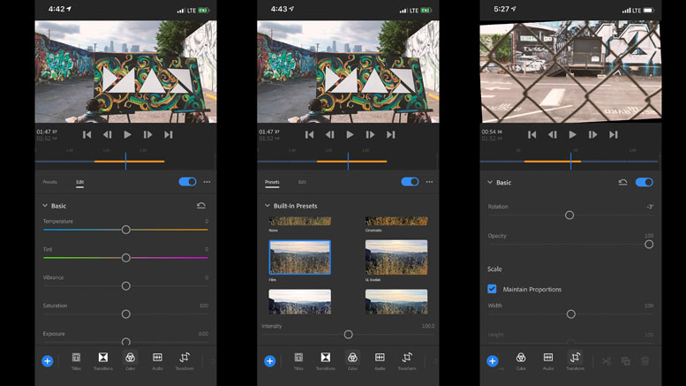Tap the blue add button on middle phone

pyautogui.click(x=269, y=361)
